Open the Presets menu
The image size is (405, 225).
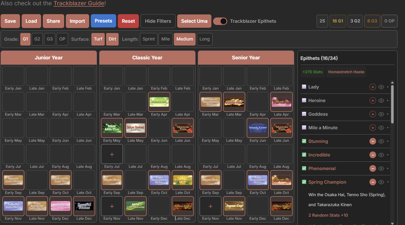click(103, 21)
